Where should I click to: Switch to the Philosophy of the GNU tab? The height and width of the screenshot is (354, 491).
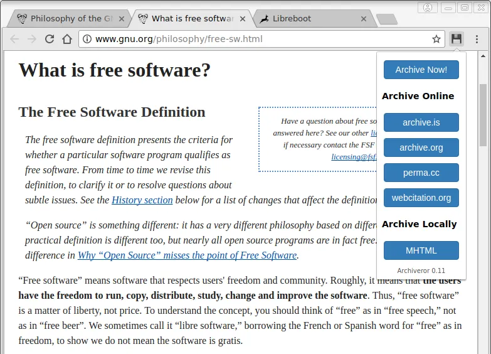[70, 19]
